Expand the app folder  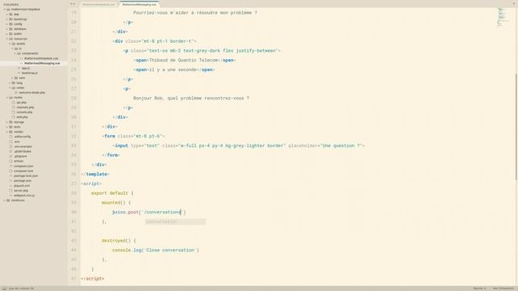tap(7, 15)
